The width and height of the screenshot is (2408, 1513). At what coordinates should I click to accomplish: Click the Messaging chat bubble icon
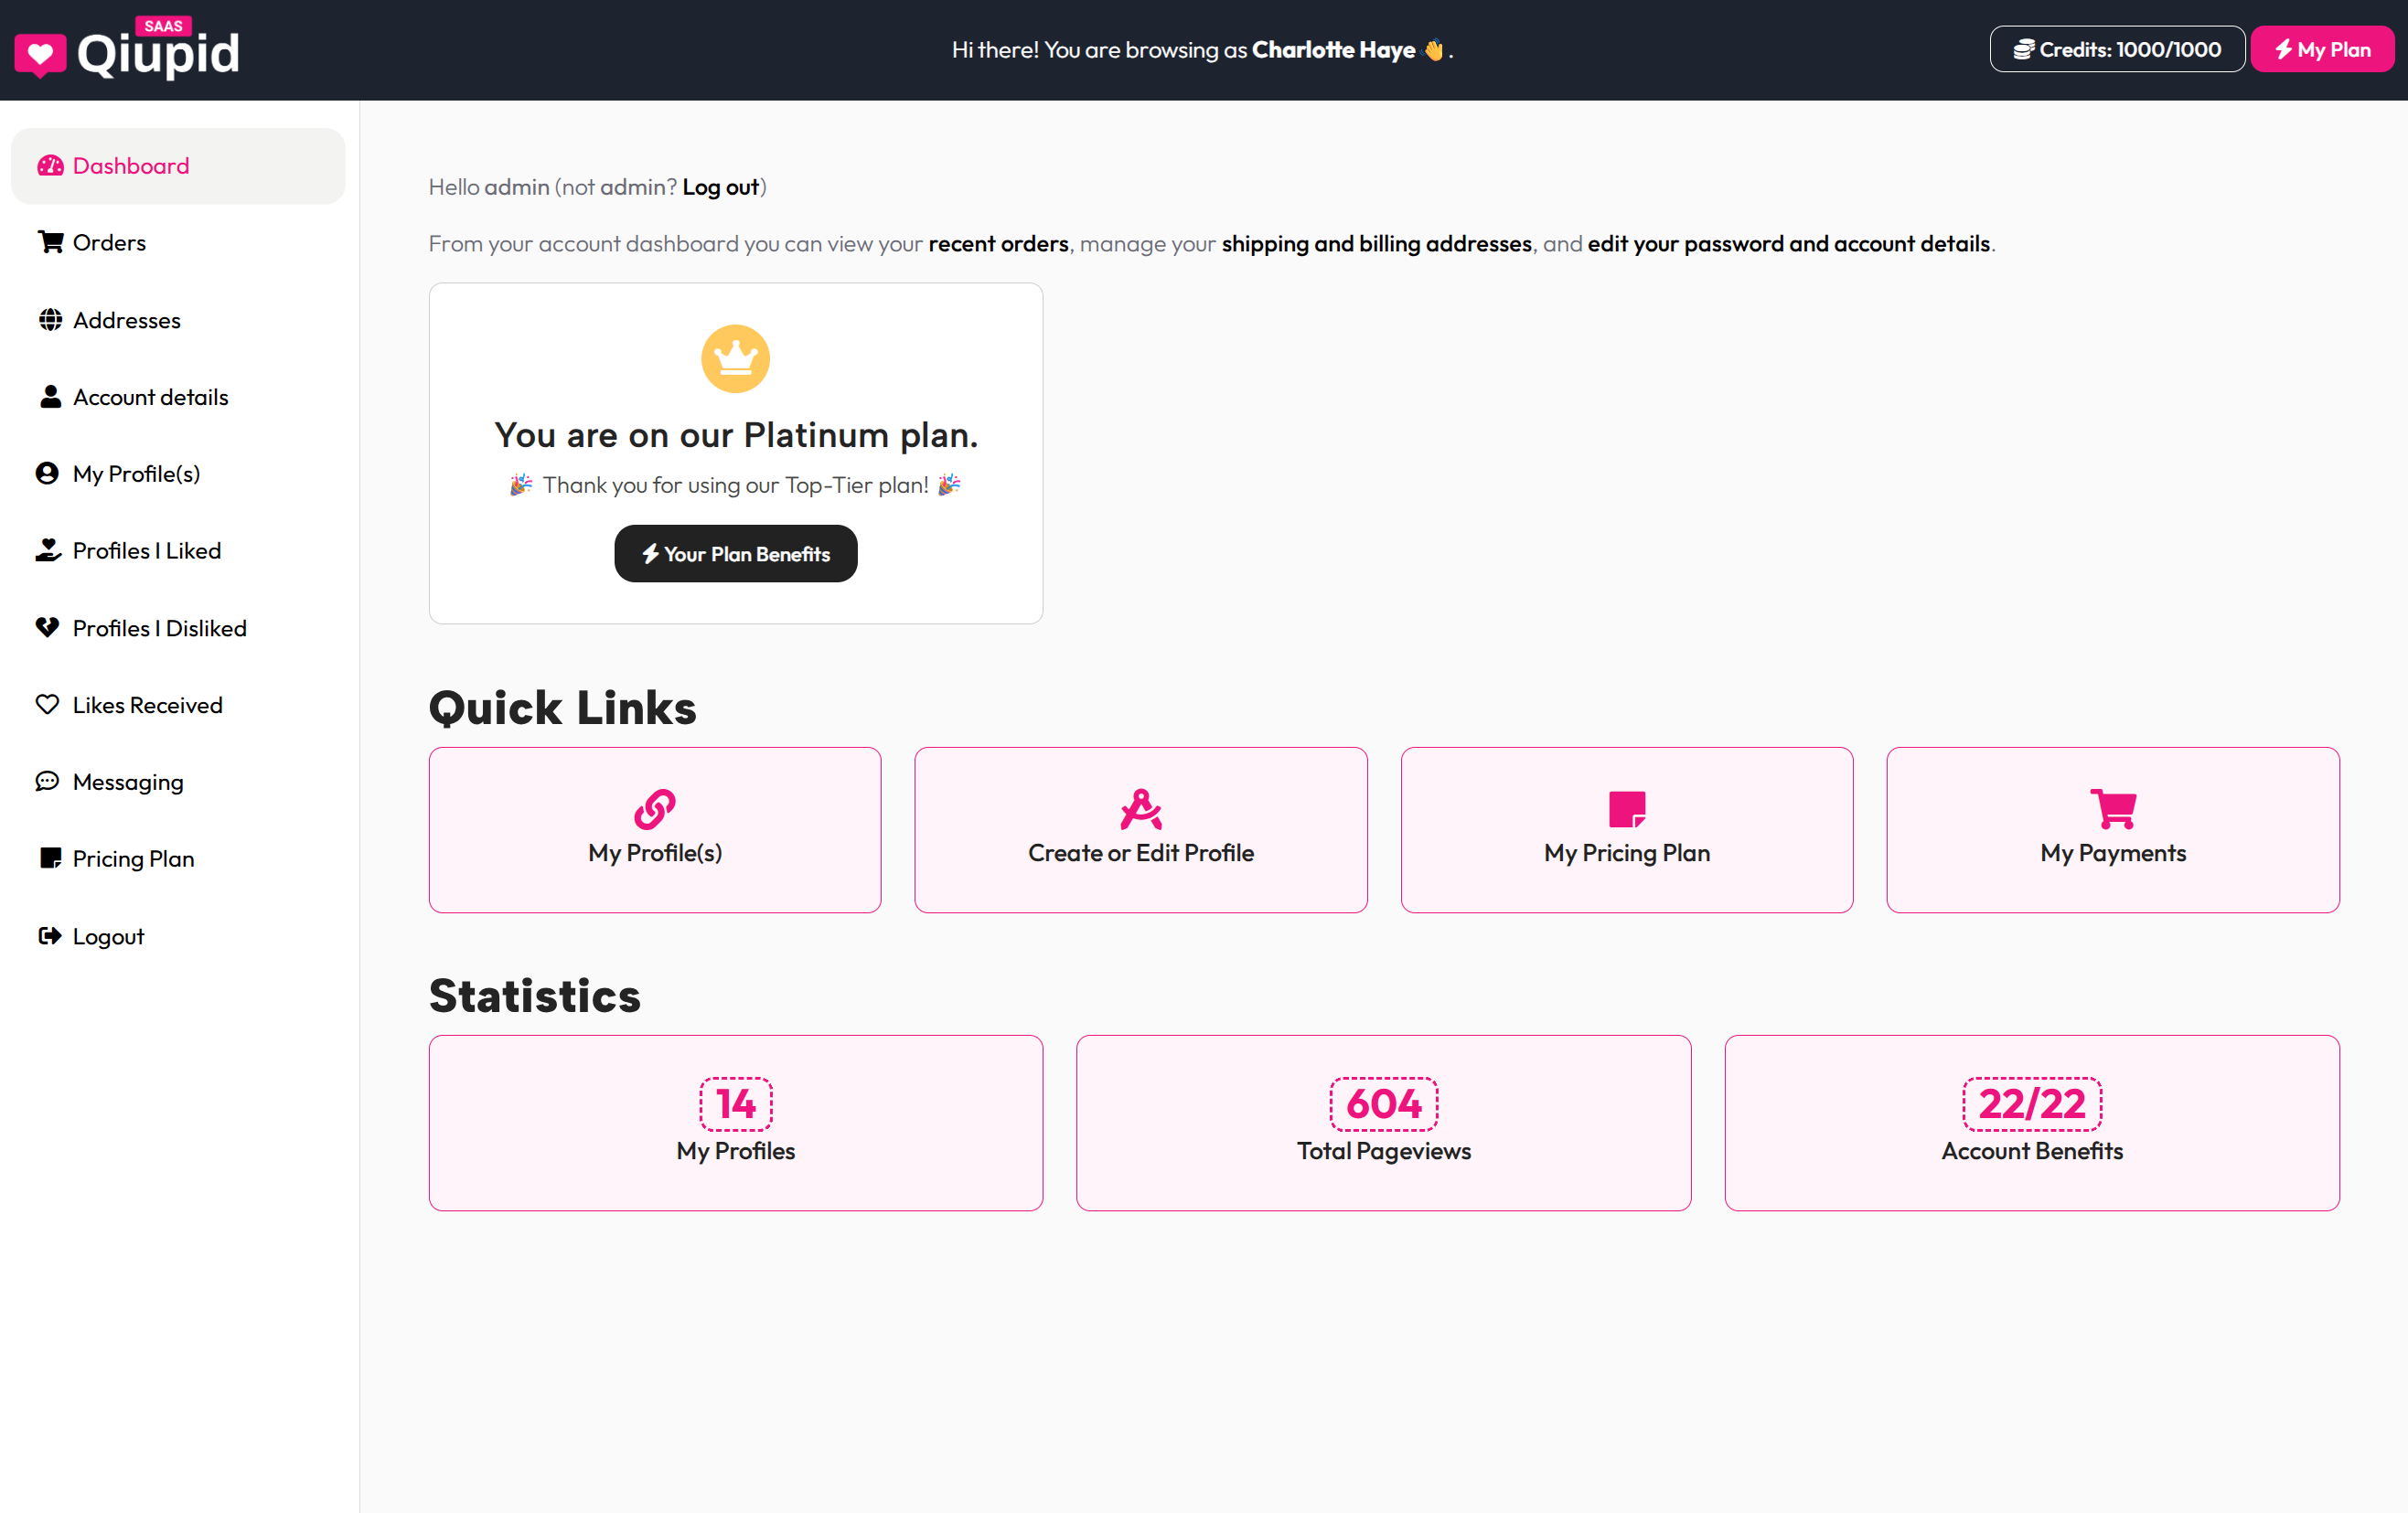47,782
